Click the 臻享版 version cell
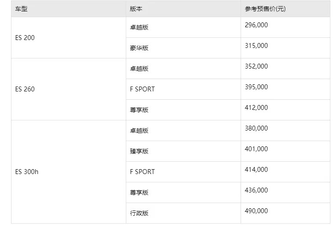 click(139, 151)
